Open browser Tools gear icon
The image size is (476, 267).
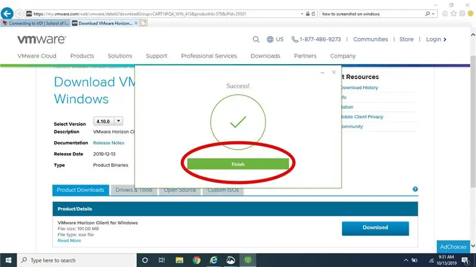[462, 14]
